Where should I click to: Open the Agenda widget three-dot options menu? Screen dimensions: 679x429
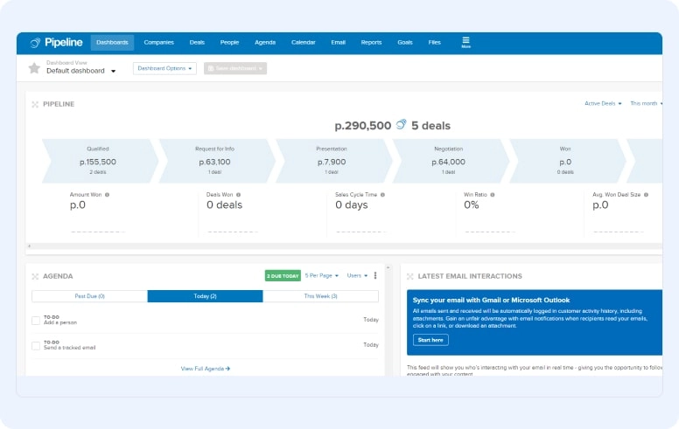click(375, 275)
